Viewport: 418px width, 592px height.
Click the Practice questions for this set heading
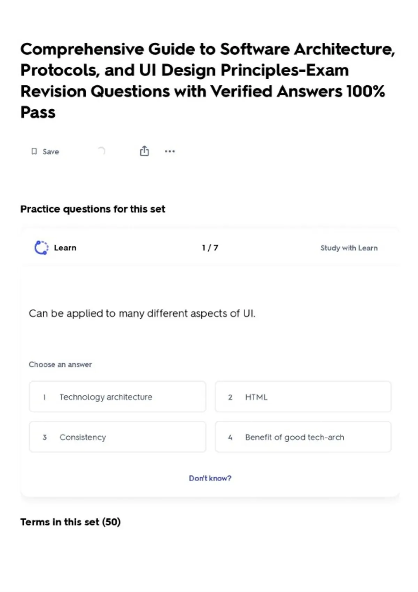[x=93, y=209]
